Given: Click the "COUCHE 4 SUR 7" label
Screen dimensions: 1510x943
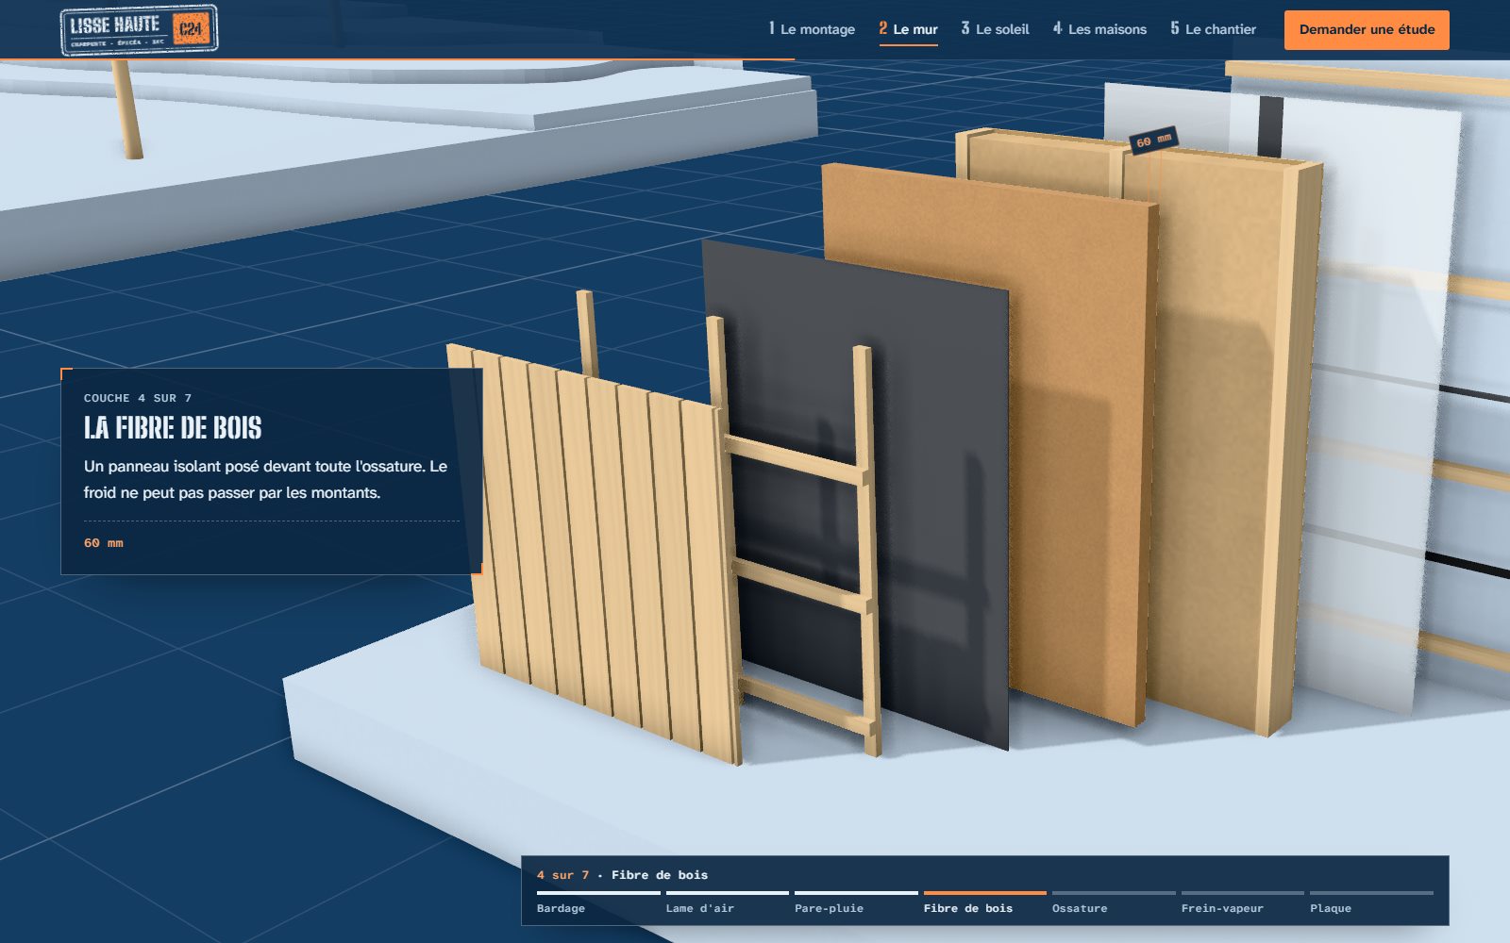Looking at the screenshot, I should [x=138, y=398].
